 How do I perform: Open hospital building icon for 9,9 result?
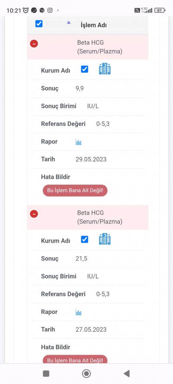coord(105,69)
